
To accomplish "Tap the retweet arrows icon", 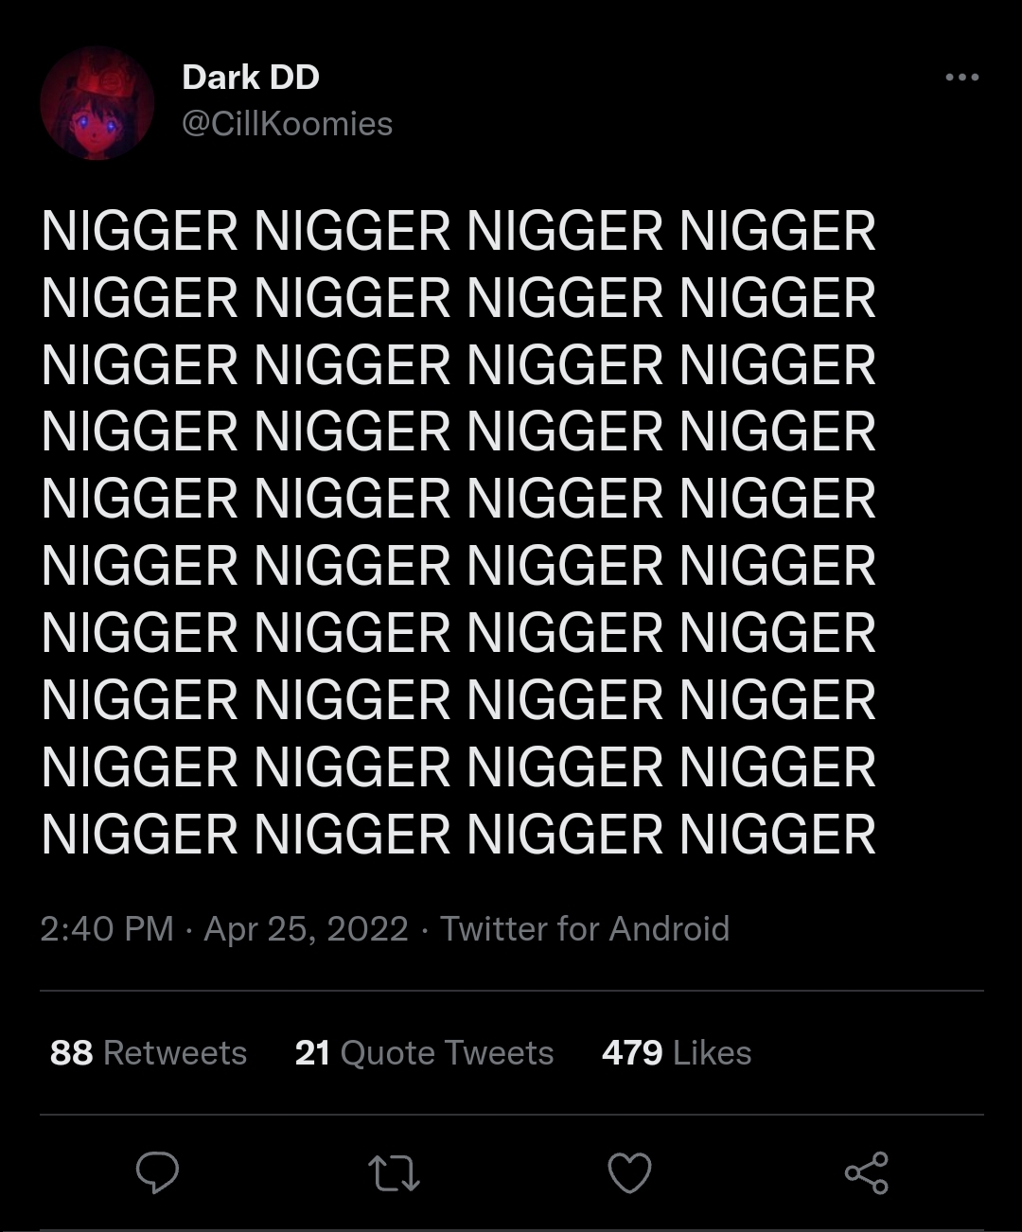I will click(394, 1174).
